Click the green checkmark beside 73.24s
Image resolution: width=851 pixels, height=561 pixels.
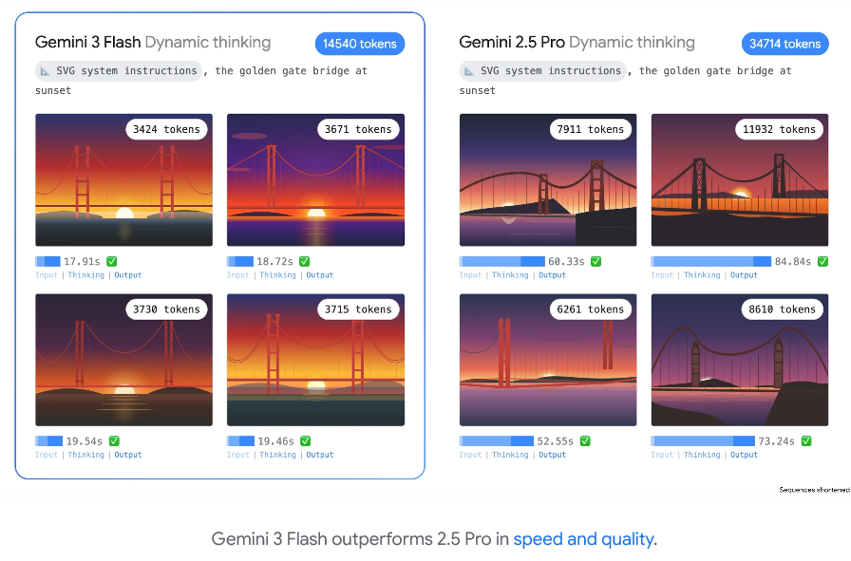tap(806, 441)
